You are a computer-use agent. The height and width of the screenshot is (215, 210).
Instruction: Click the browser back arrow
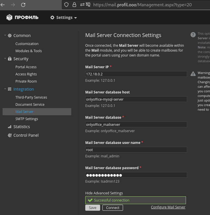pos(3,5)
